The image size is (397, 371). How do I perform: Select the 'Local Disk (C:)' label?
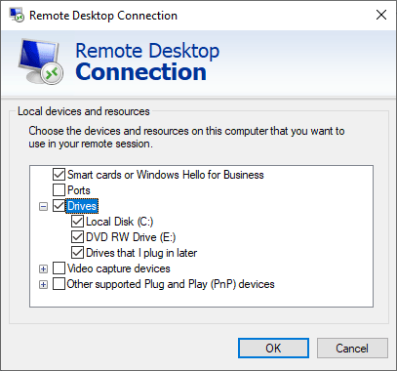[x=119, y=222]
